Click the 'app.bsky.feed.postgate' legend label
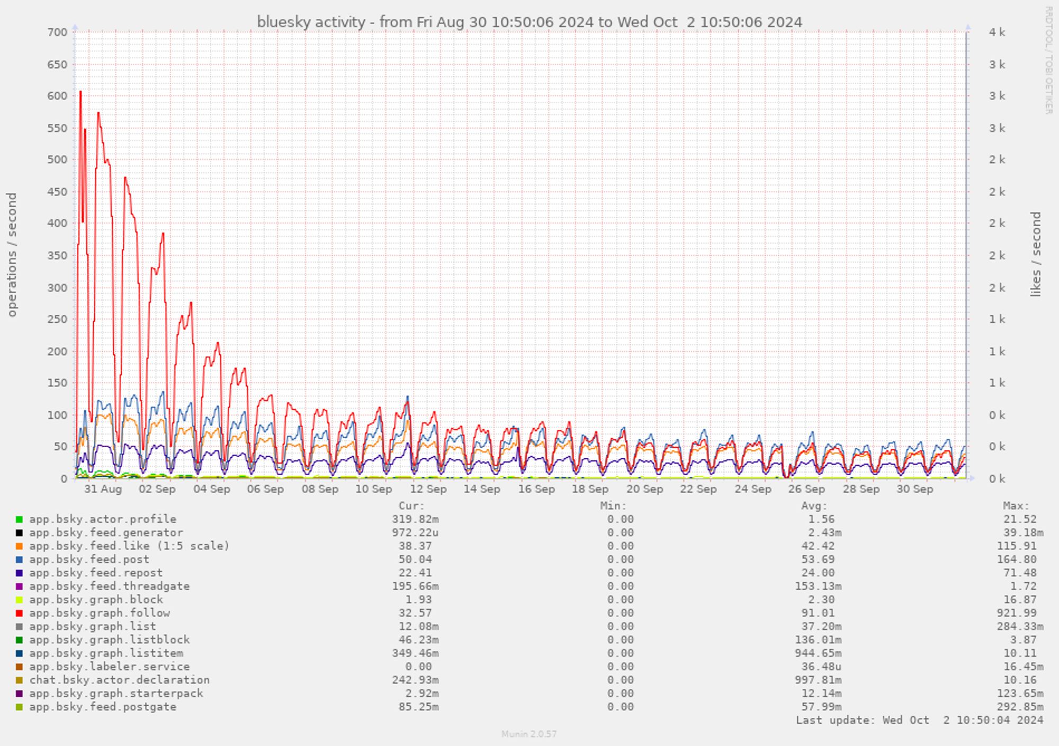This screenshot has height=746, width=1059. [103, 707]
